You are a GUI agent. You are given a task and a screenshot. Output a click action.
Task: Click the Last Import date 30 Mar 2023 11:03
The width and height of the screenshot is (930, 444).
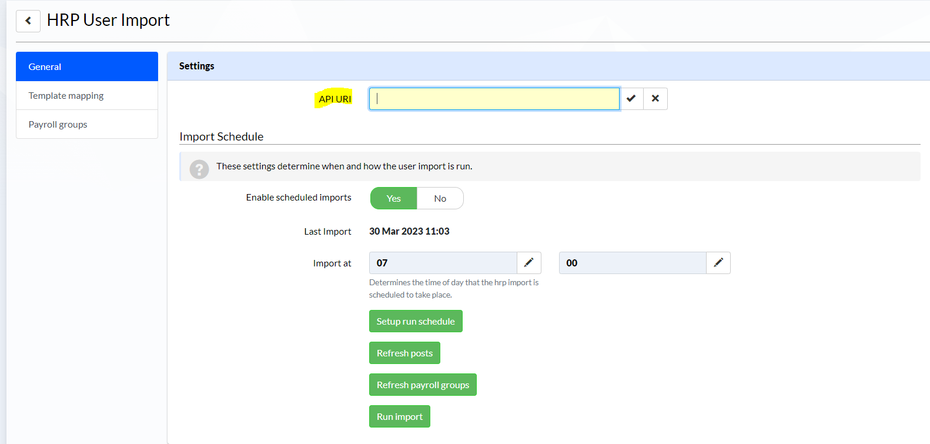pos(409,231)
